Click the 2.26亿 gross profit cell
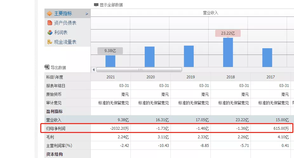The height and width of the screenshot is (158, 294). coord(231,137)
